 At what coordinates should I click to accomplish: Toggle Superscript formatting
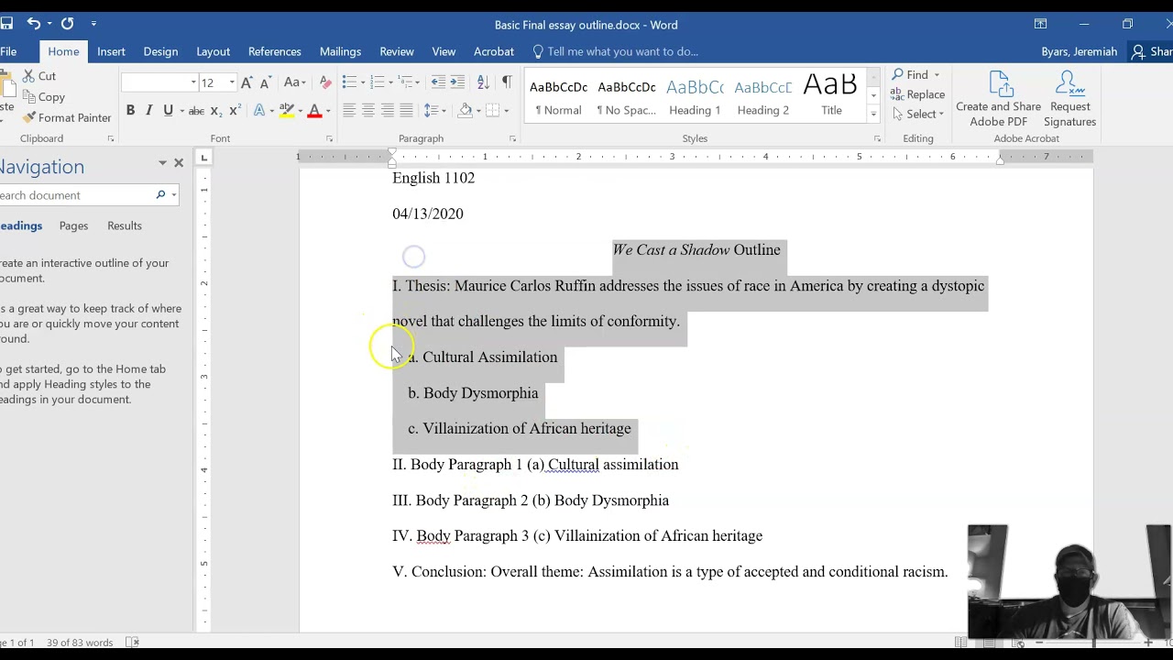(x=235, y=111)
